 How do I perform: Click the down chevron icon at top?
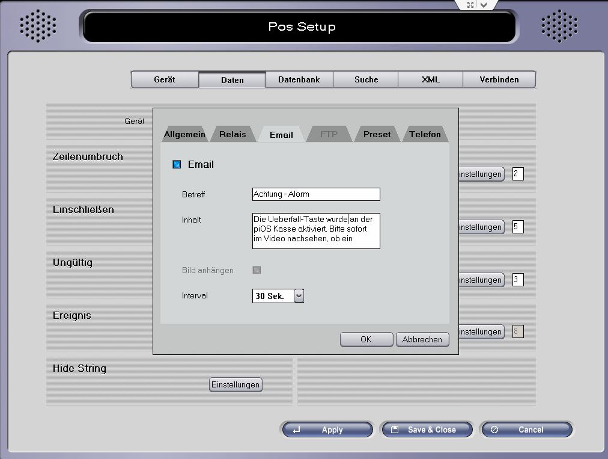click(484, 5)
